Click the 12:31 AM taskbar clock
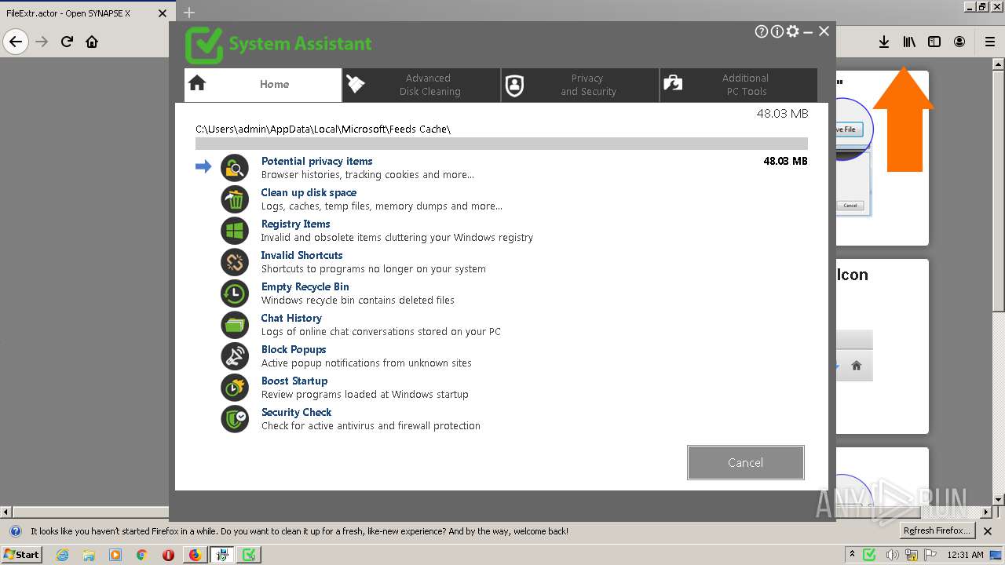 [x=965, y=555]
